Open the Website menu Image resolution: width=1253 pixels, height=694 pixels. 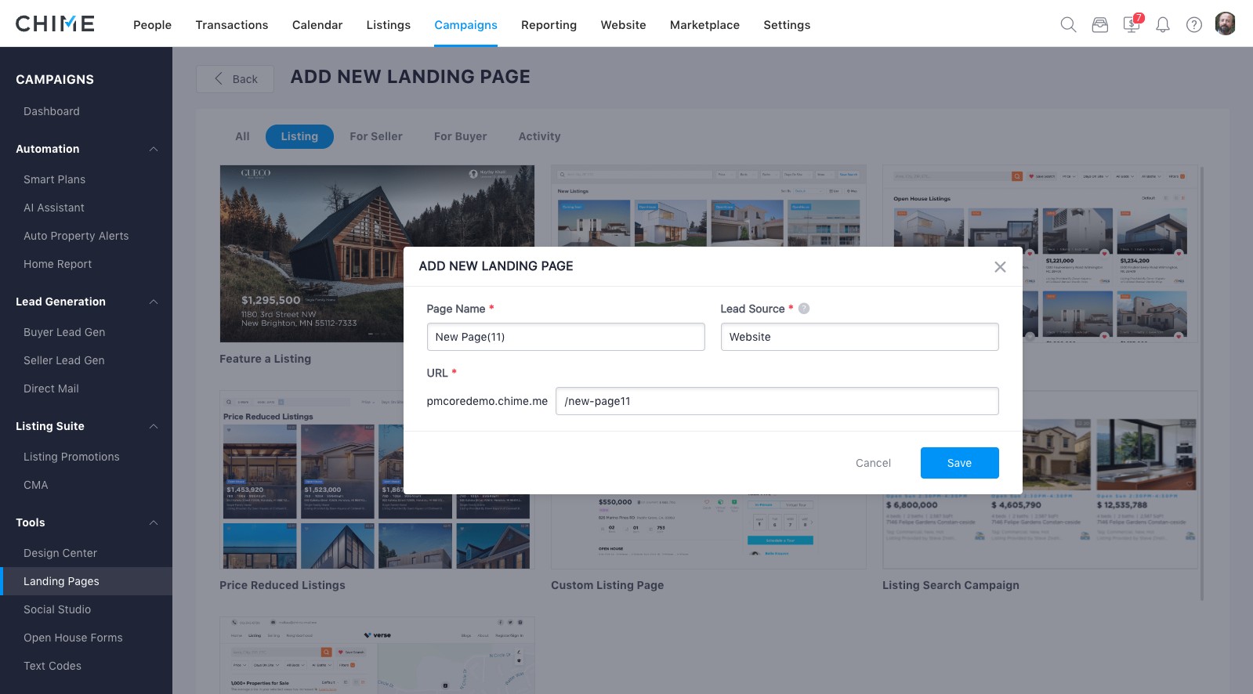click(623, 25)
